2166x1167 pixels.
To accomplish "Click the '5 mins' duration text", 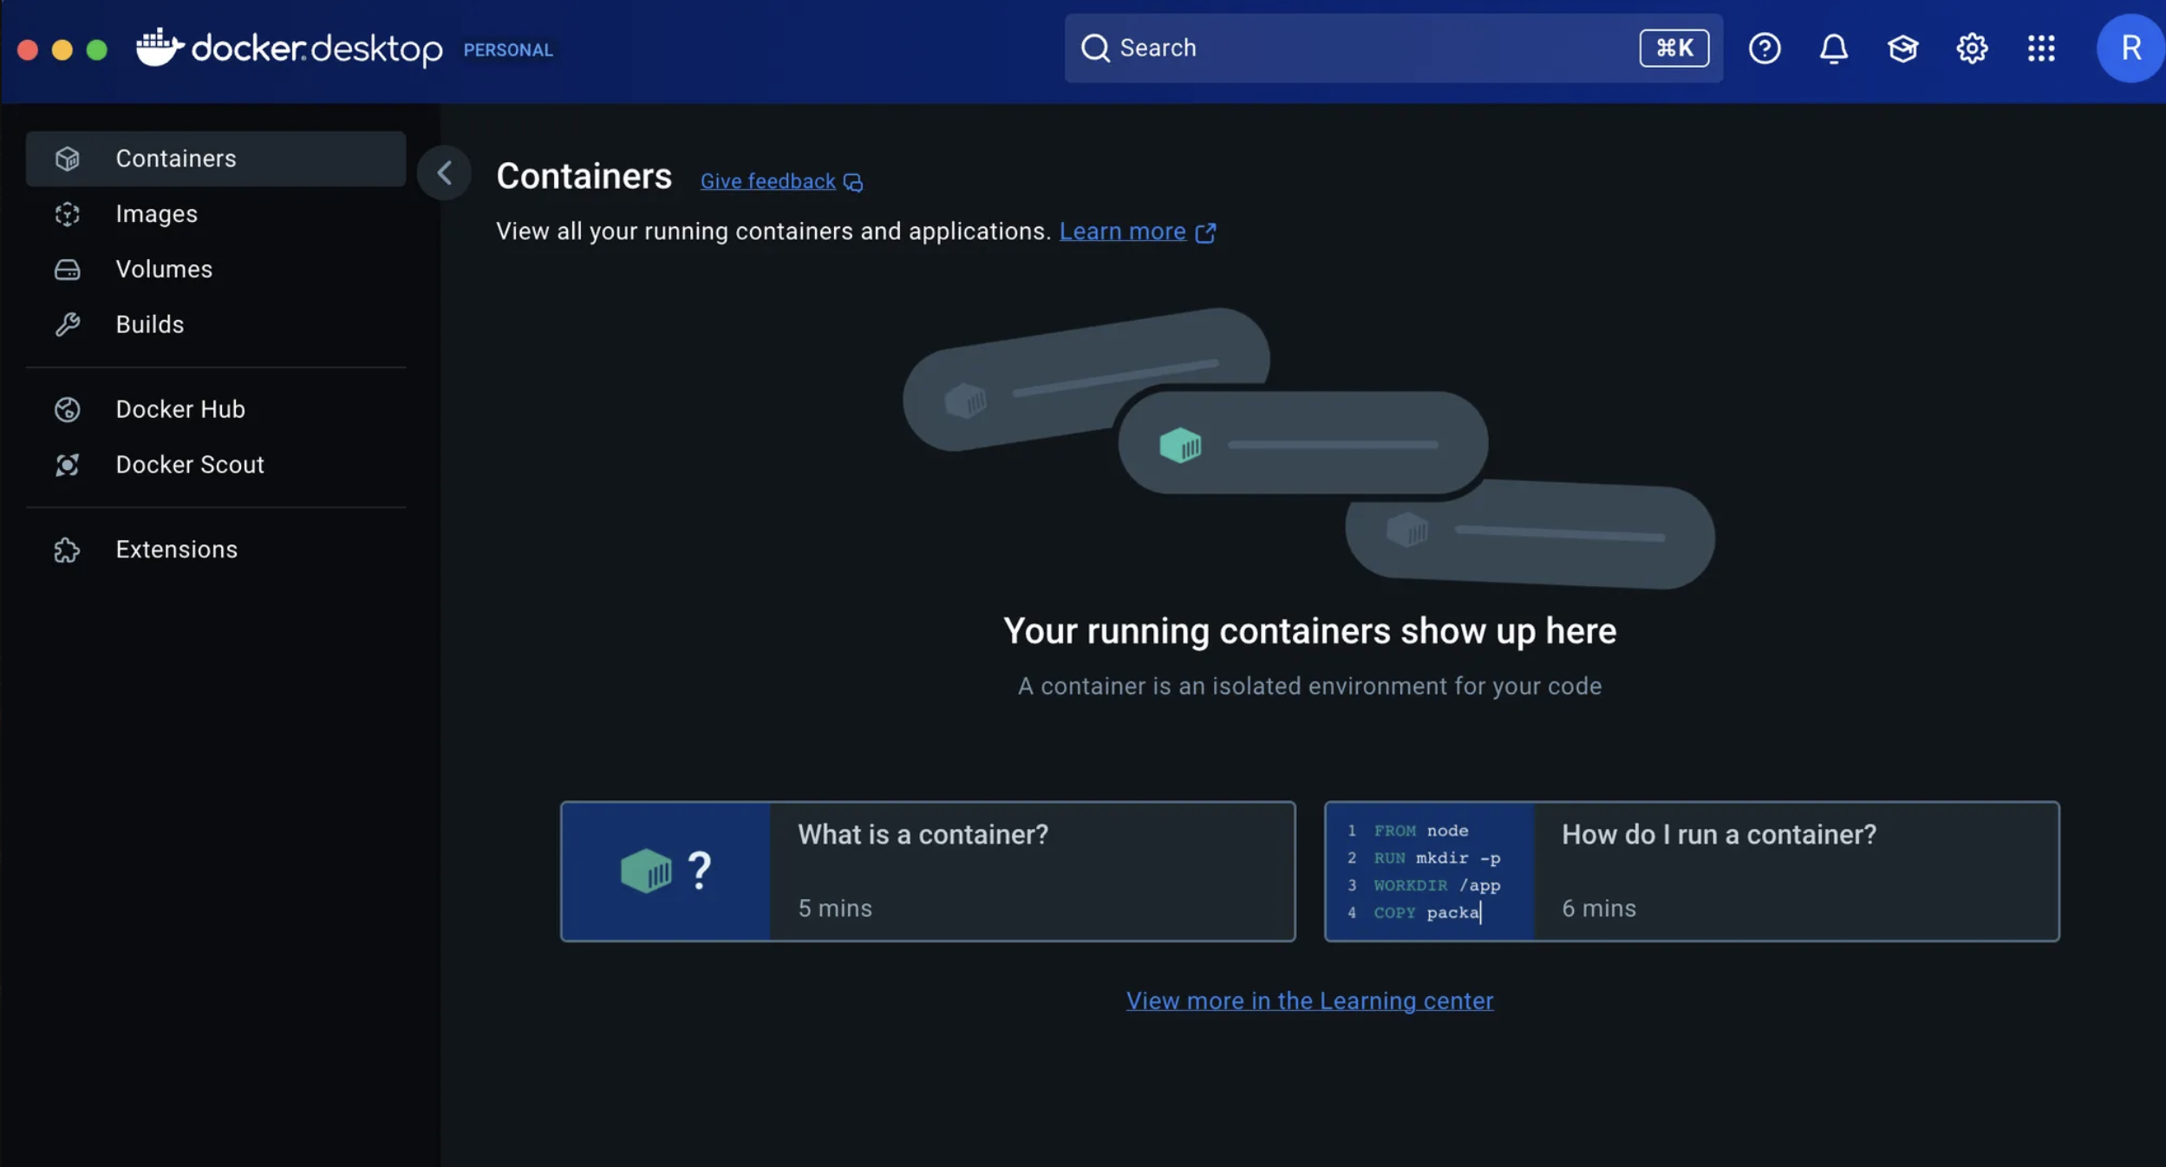I will pos(835,908).
